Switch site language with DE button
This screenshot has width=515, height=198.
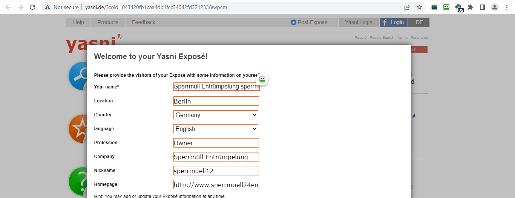pos(419,22)
